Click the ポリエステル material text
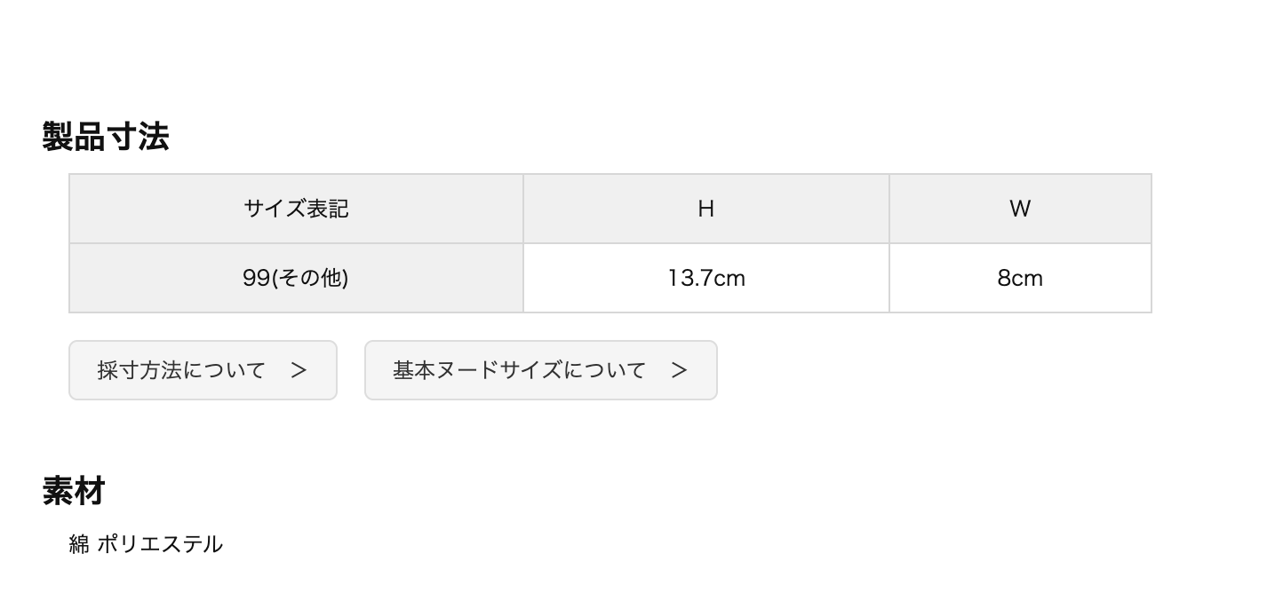The width and height of the screenshot is (1267, 609). coord(160,544)
